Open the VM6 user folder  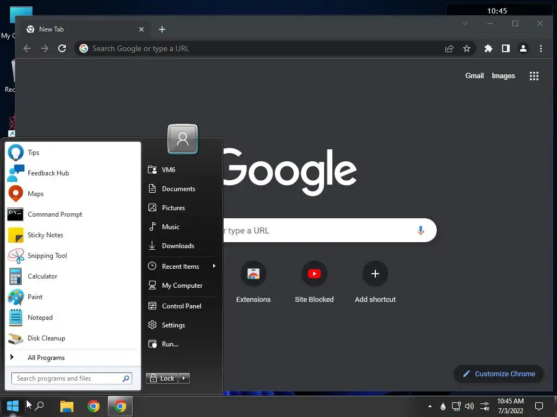[x=181, y=170]
